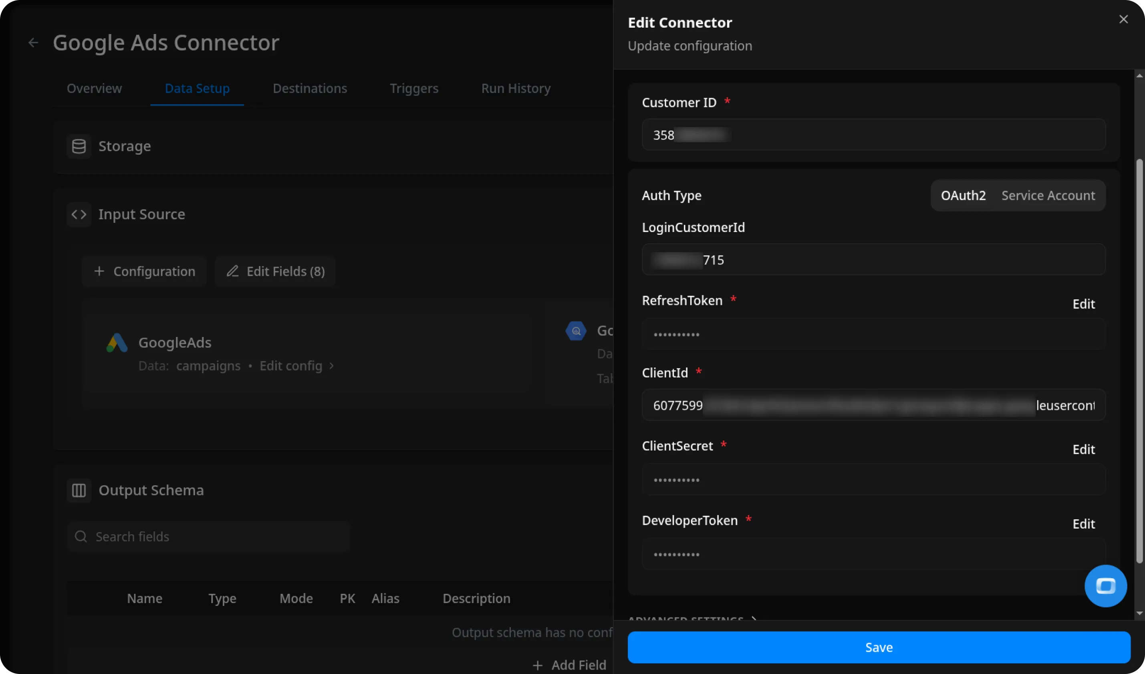Image resolution: width=1145 pixels, height=674 pixels.
Task: Click the plus icon on Configuration button
Action: click(99, 271)
